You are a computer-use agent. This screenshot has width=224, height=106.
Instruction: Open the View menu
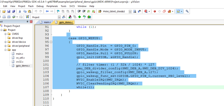click(13, 6)
